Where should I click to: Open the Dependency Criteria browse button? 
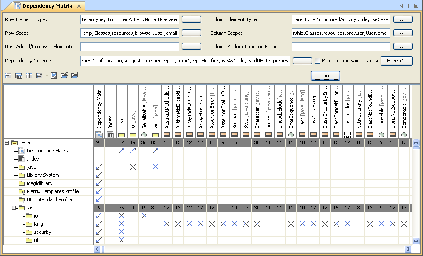(302, 61)
